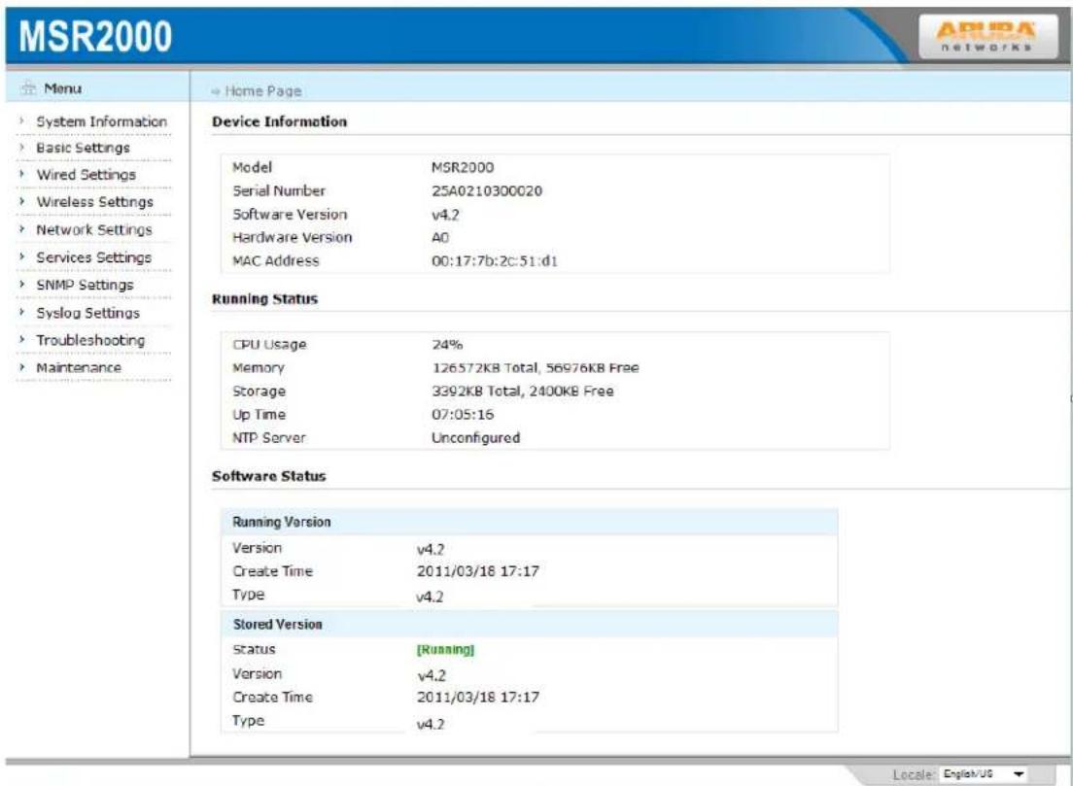The height and width of the screenshot is (786, 1073).
Task: Click the Device Information heading
Action: [279, 121]
